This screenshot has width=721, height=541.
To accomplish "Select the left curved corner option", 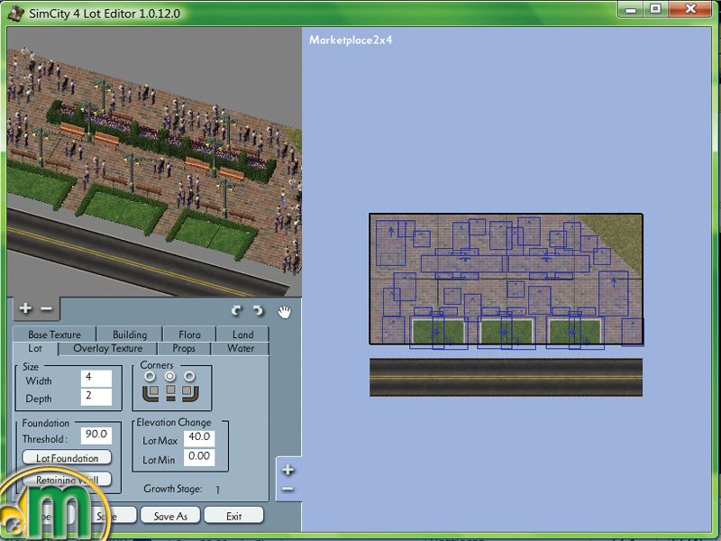I will [x=150, y=377].
